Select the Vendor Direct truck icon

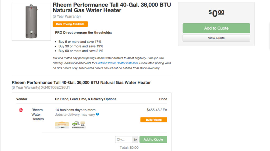click(79, 125)
